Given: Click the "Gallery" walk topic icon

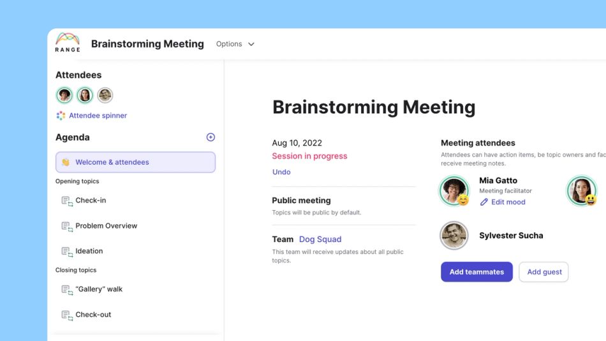Looking at the screenshot, I should click(x=67, y=290).
